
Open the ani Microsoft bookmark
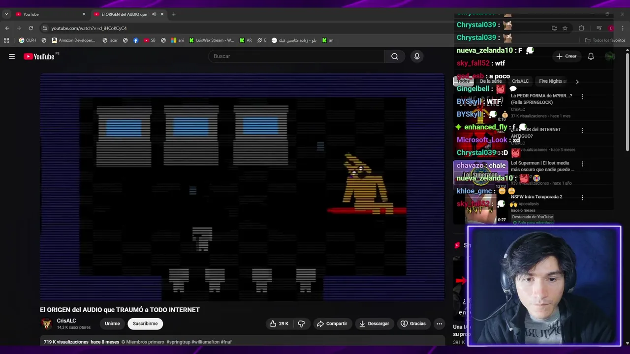[x=178, y=40]
